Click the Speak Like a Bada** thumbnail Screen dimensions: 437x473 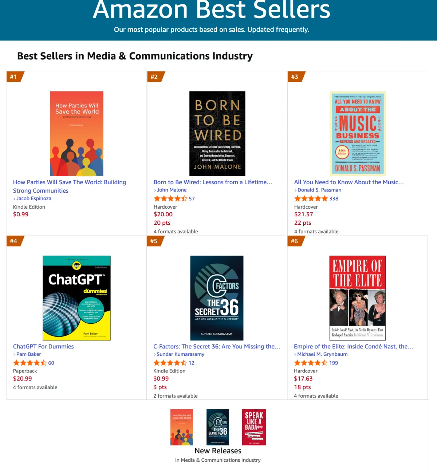(x=254, y=427)
